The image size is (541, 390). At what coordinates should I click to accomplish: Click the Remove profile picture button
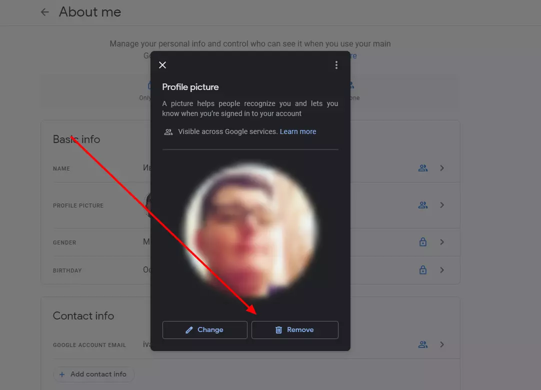(x=295, y=330)
